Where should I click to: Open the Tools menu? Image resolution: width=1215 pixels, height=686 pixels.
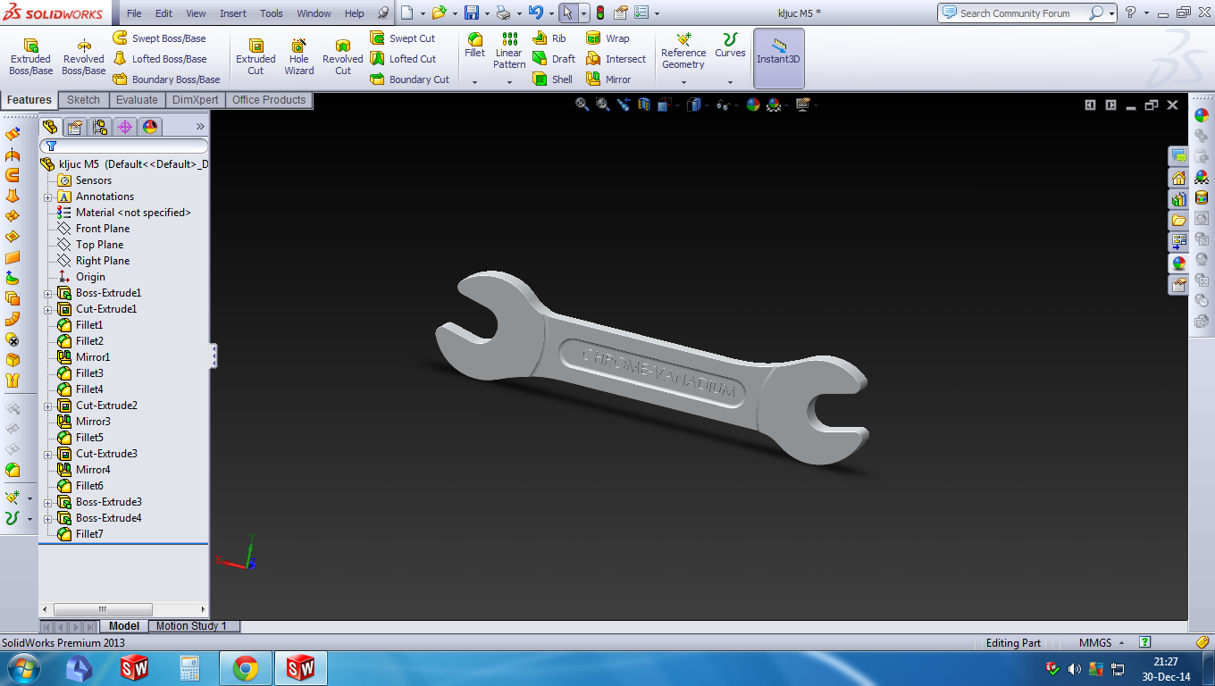272,13
